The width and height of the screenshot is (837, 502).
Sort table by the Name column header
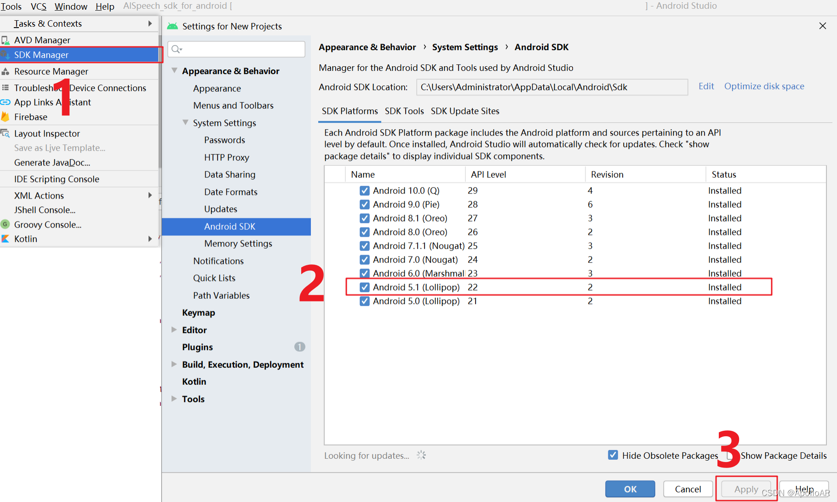pos(405,175)
